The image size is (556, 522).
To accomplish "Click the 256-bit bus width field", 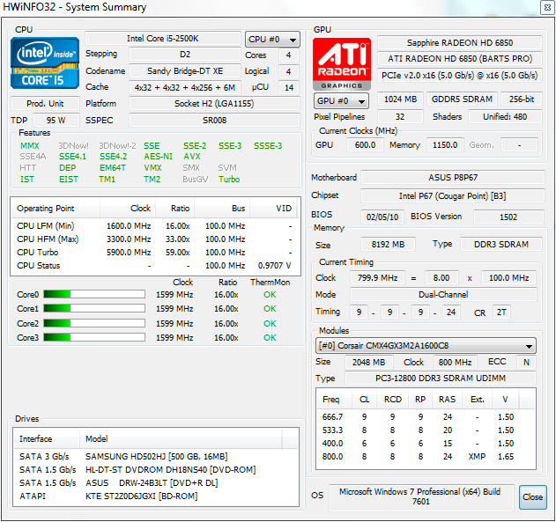I will click(522, 99).
